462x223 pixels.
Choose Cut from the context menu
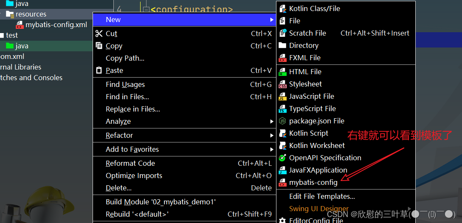pyautogui.click(x=184, y=33)
